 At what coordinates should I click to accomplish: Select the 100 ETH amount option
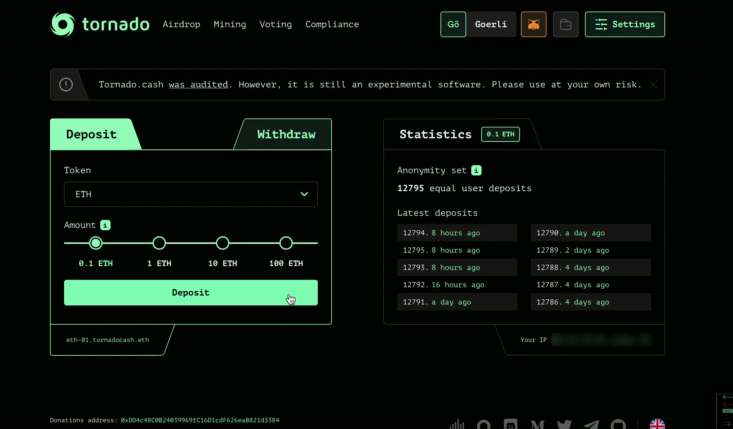(x=286, y=243)
